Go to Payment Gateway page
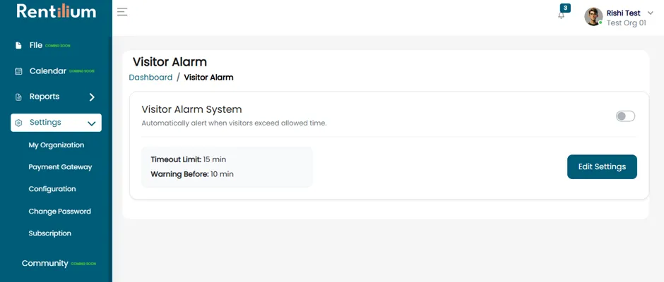This screenshot has height=282, width=664. tap(60, 167)
